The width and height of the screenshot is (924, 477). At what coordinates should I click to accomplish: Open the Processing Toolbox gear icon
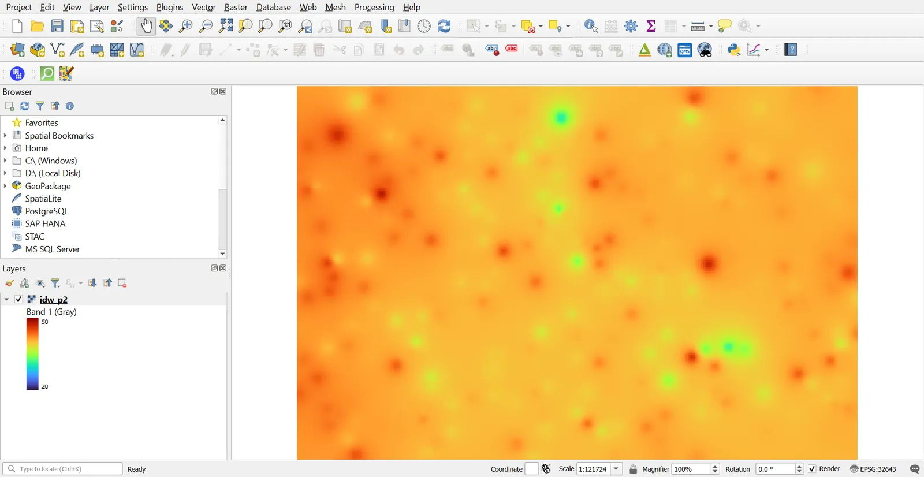click(x=631, y=26)
